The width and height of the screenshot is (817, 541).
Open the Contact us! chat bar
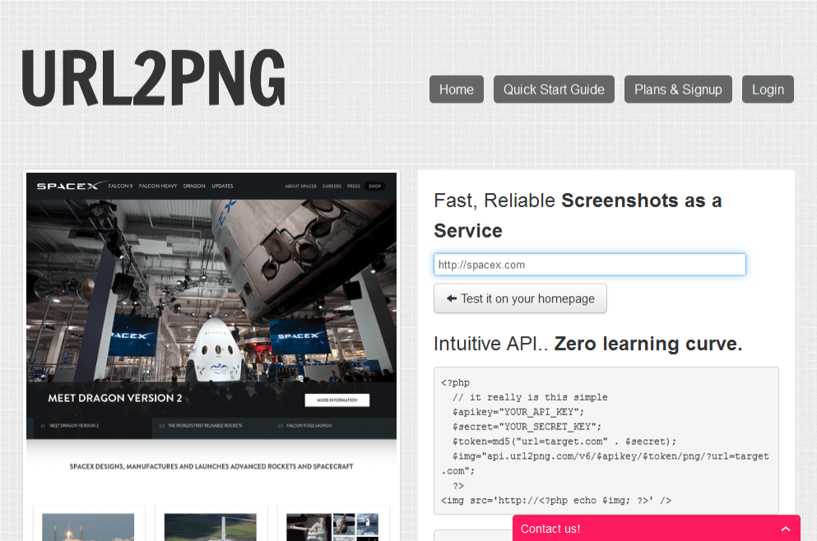point(656,528)
